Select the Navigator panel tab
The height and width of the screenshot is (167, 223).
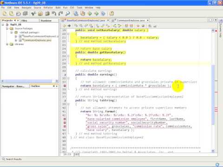[15, 86]
